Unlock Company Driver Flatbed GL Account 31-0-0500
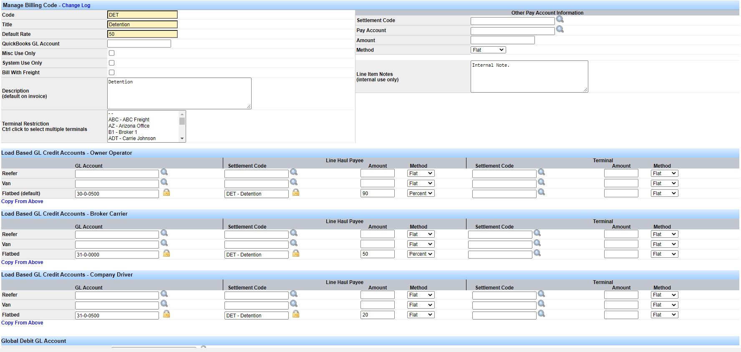741x352 pixels. pyautogui.click(x=166, y=314)
